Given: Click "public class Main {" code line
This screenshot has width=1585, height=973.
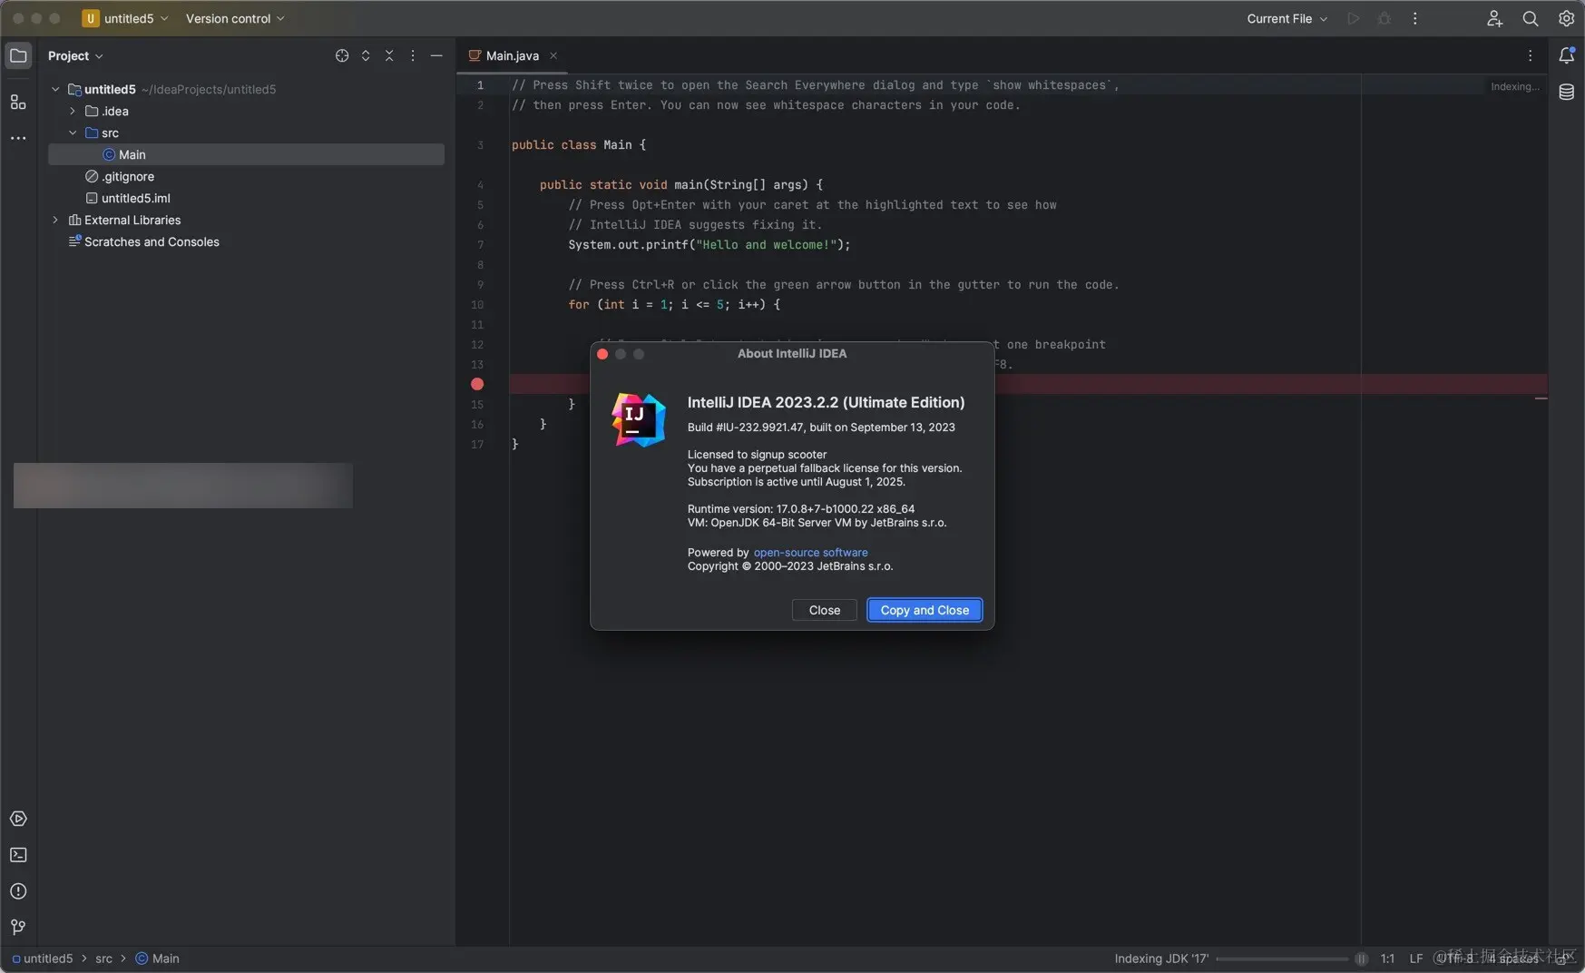Looking at the screenshot, I should pos(579,144).
